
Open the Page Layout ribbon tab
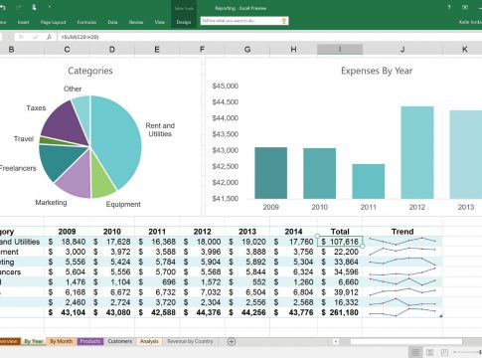(x=53, y=22)
